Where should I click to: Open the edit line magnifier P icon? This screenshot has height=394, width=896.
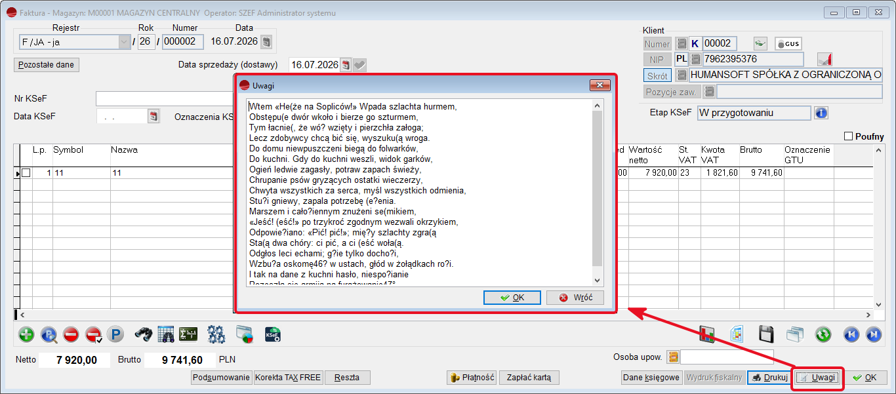(49, 335)
